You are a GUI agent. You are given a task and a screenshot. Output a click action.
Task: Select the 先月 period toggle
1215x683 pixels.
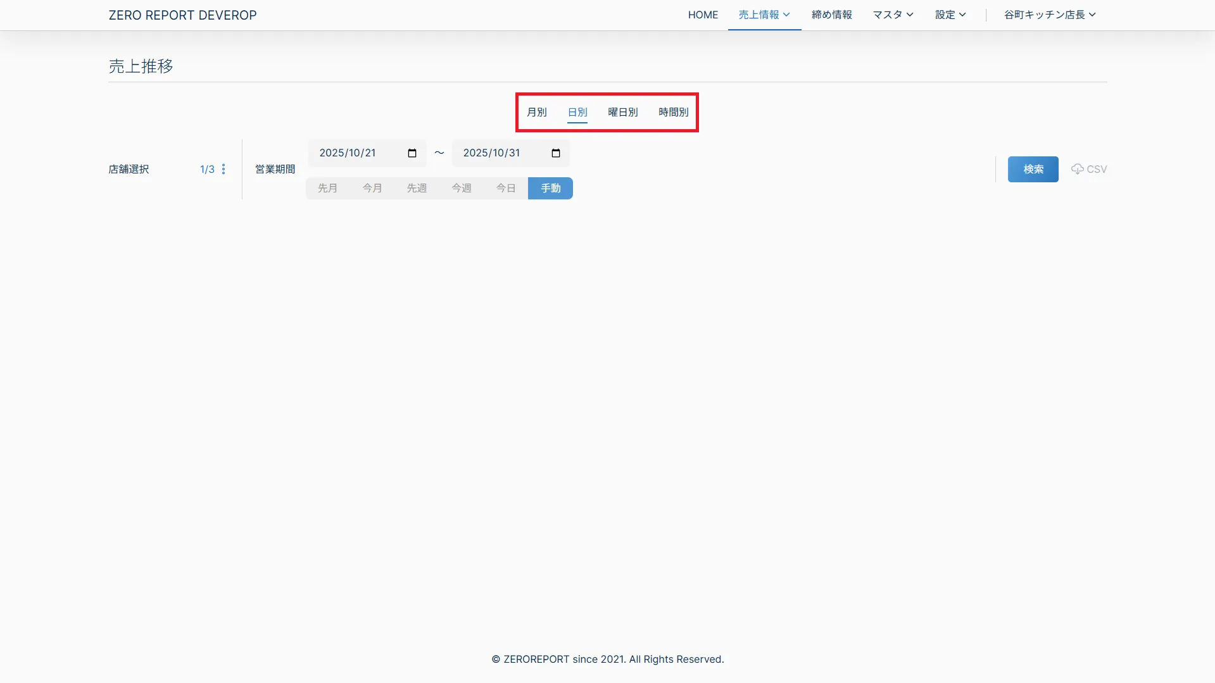pyautogui.click(x=327, y=188)
